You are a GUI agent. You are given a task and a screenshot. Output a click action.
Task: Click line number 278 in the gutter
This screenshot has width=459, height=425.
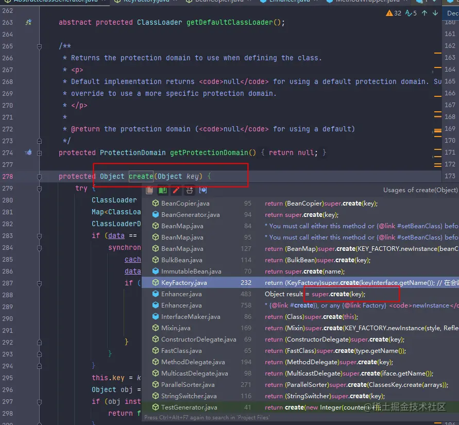tap(8, 177)
